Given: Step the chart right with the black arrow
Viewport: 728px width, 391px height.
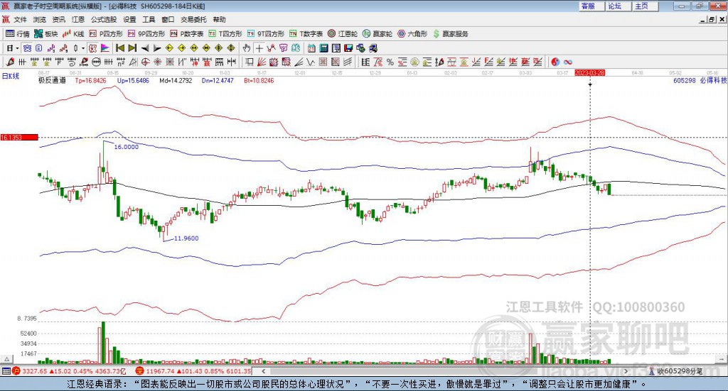Looking at the screenshot, I should point(157,48).
